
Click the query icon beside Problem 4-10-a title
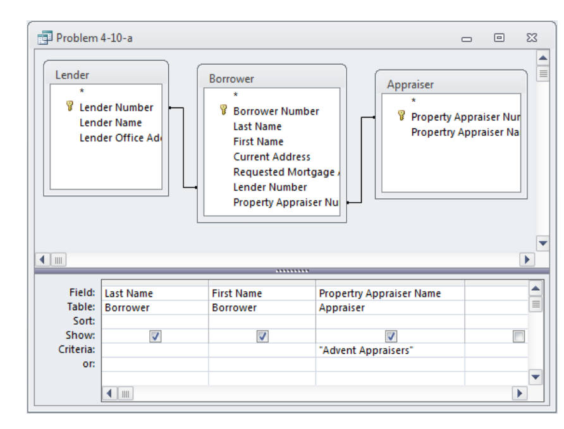45,38
